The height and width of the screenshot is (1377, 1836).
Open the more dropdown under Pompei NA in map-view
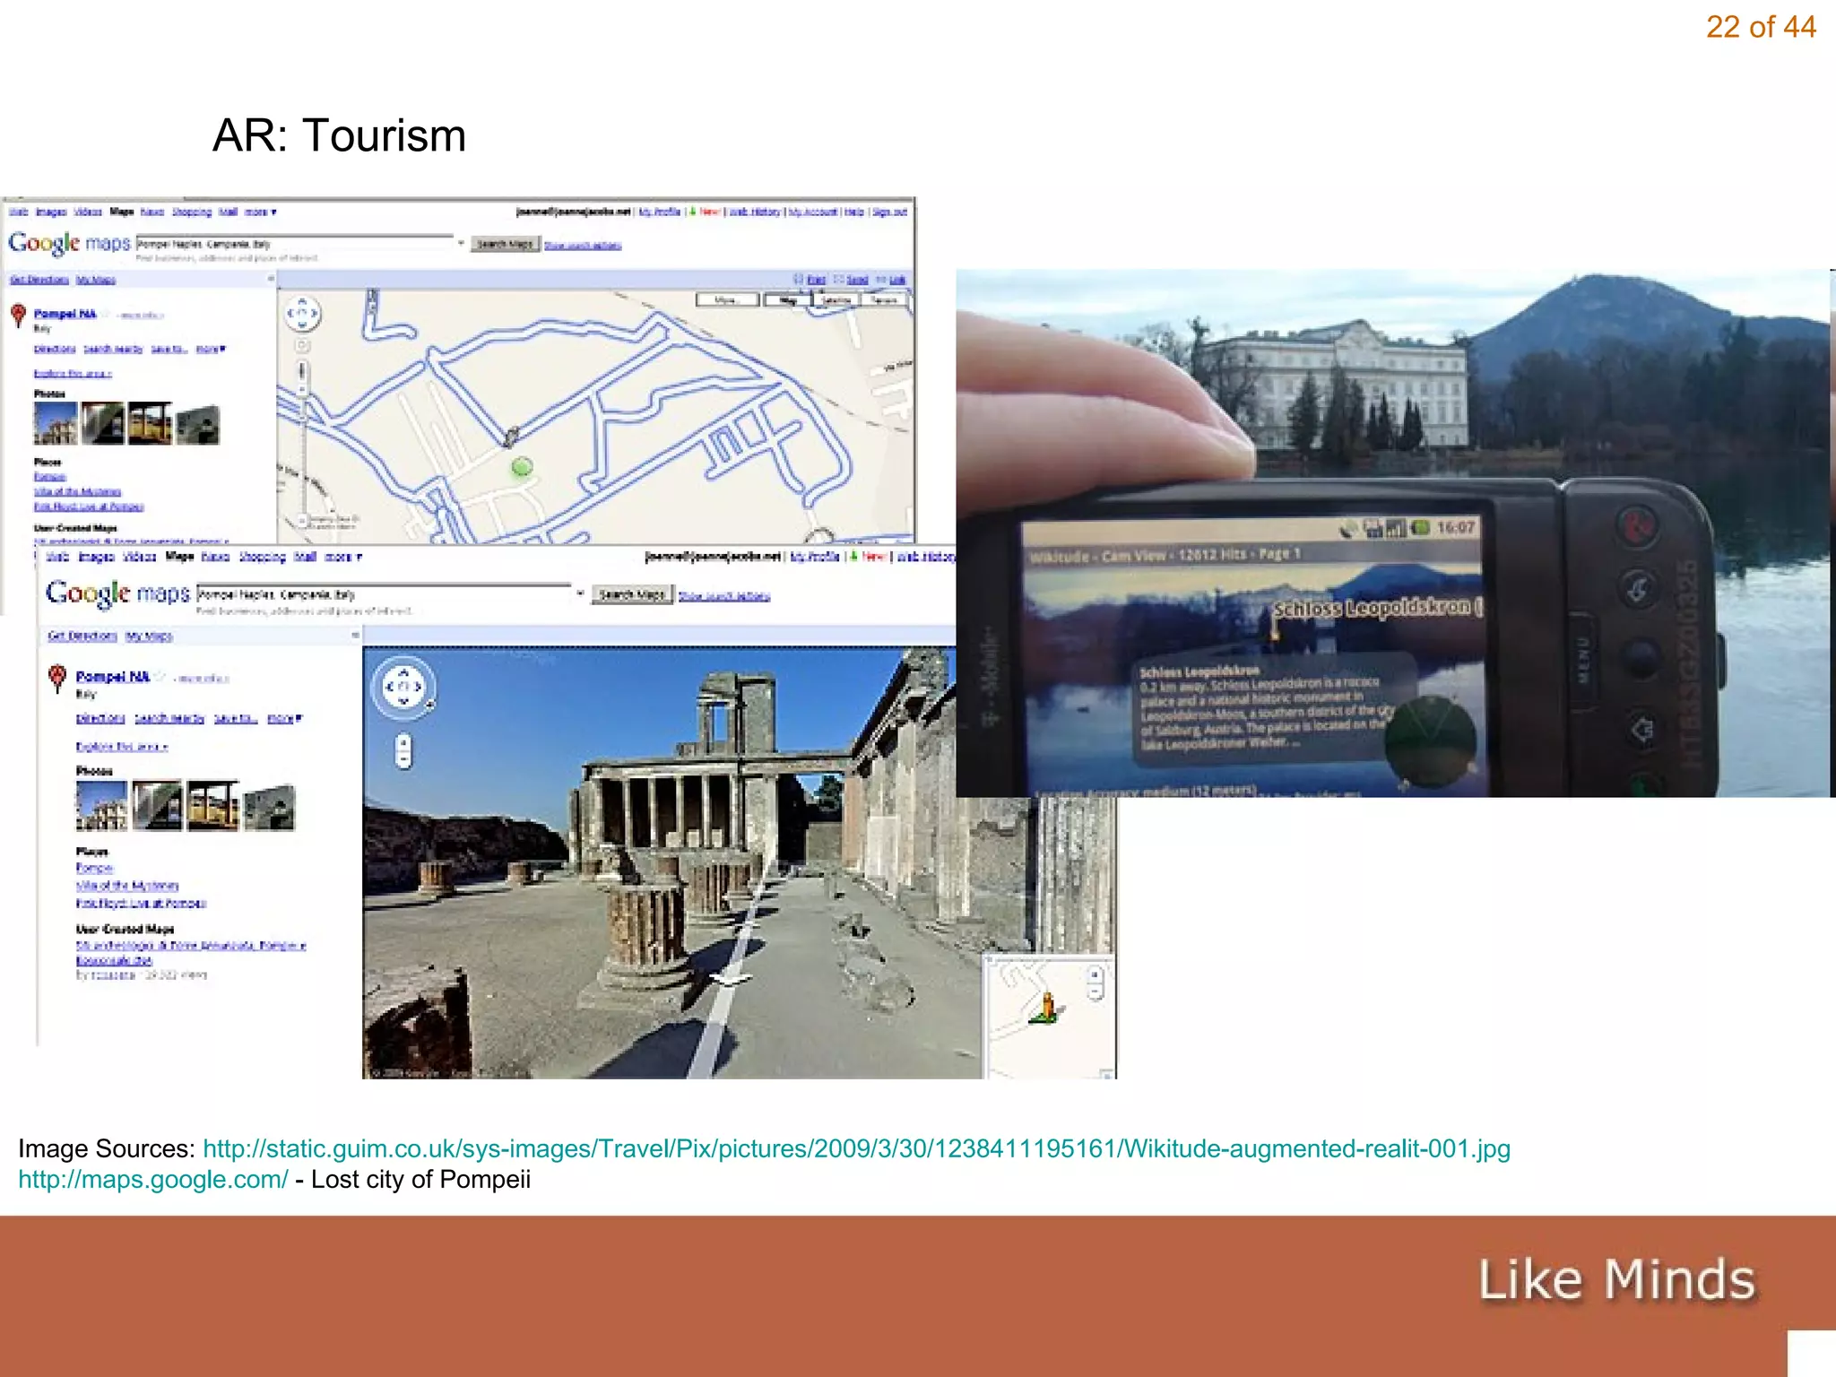click(211, 349)
